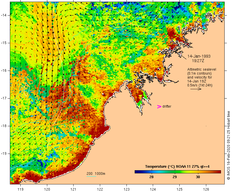Click the 'and velocity for' text
The height and width of the screenshot is (192, 232).
coord(199,77)
